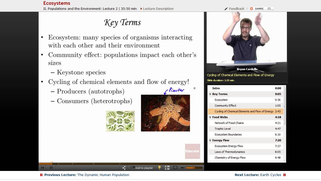Click the 9:48 timestamp in chapter list
Screen dimensions: 321x181
click(x=278, y=158)
